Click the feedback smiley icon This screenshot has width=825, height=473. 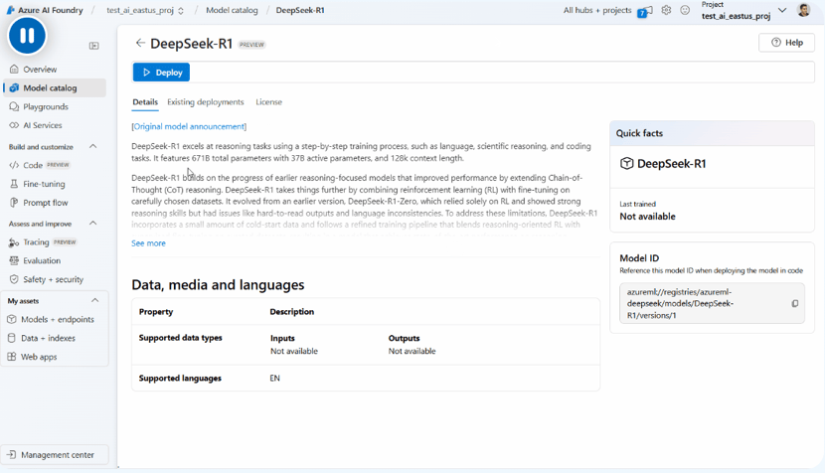685,11
